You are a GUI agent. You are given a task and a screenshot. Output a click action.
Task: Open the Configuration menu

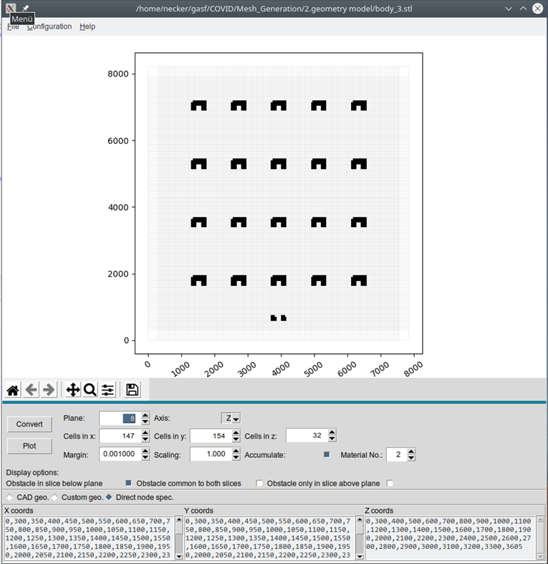point(49,27)
